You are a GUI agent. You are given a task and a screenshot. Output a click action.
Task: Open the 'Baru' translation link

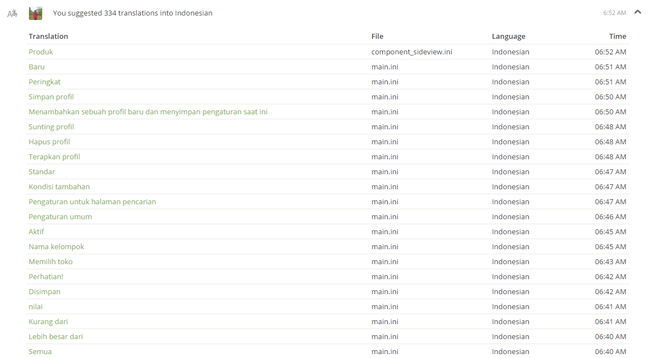[37, 67]
